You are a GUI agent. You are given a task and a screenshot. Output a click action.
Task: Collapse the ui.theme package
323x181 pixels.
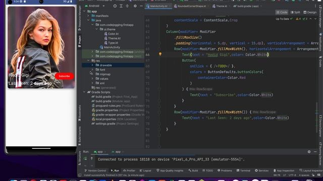(96, 29)
